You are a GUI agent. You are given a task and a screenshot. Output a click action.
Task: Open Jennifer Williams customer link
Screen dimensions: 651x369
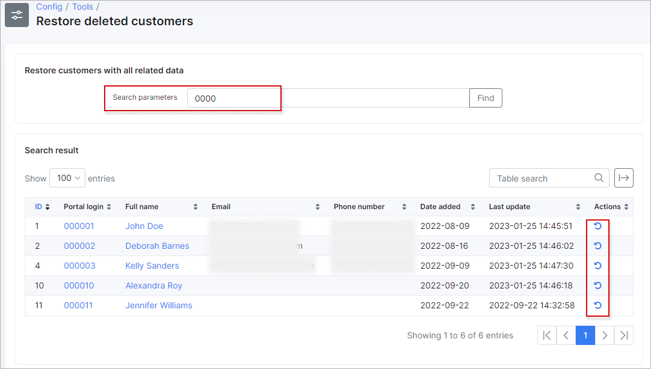[x=159, y=305]
